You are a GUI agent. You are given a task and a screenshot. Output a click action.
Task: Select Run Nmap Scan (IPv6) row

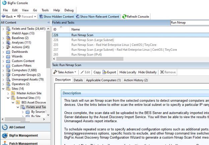tap(89, 54)
